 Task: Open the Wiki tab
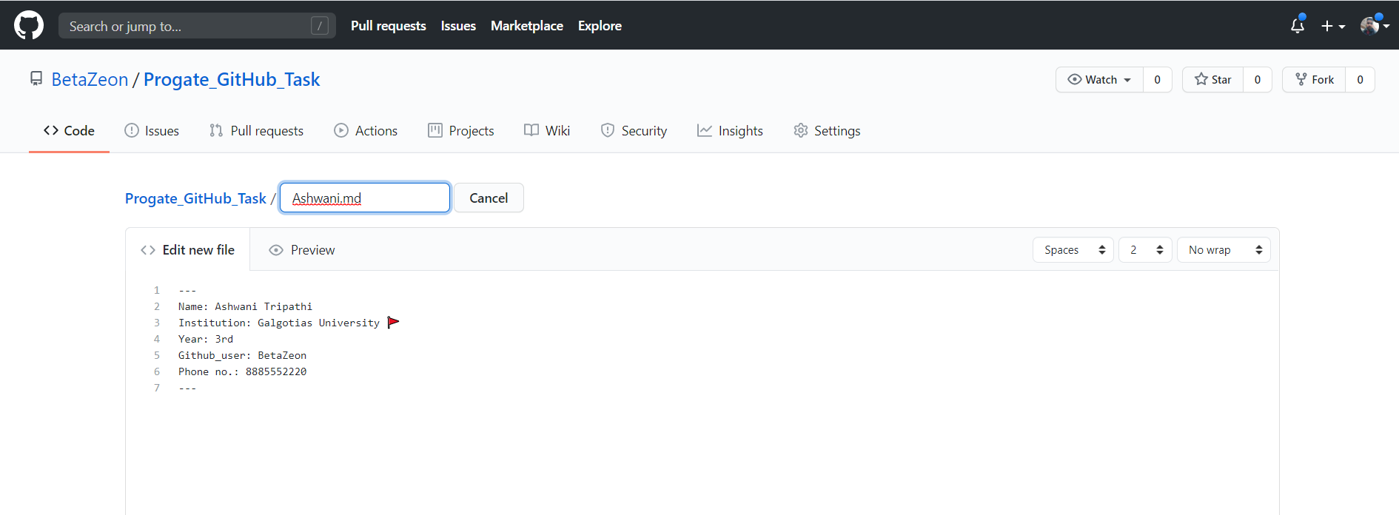click(x=547, y=130)
